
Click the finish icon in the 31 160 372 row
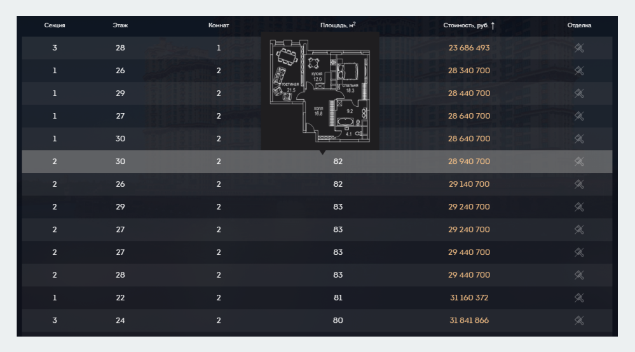579,298
